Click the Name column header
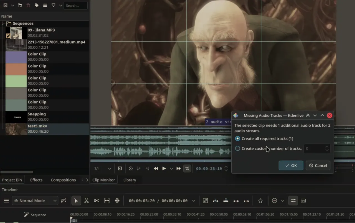This screenshot has height=223, width=355. click(7, 16)
